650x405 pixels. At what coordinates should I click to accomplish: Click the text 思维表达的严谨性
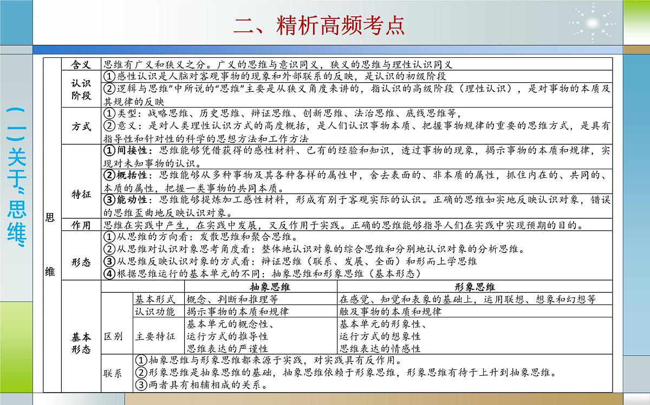click(227, 349)
